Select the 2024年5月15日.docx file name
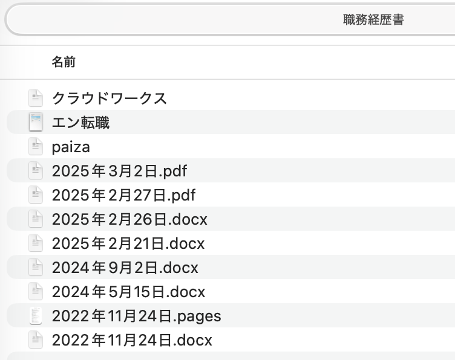The height and width of the screenshot is (360, 455). [x=128, y=291]
